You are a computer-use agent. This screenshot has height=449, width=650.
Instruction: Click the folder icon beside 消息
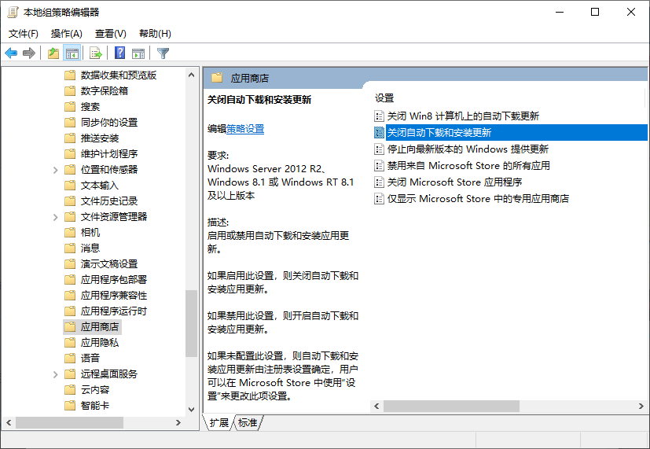click(x=70, y=248)
